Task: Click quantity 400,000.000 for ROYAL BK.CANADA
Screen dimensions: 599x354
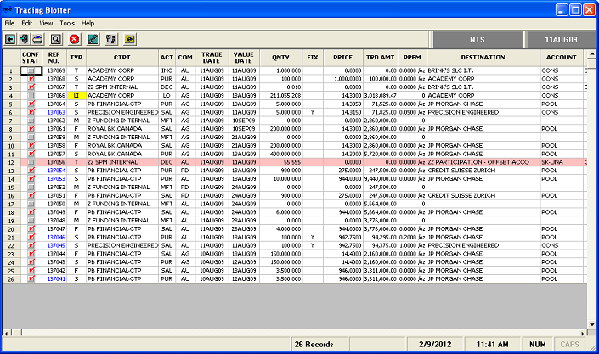Action: pyautogui.click(x=280, y=154)
